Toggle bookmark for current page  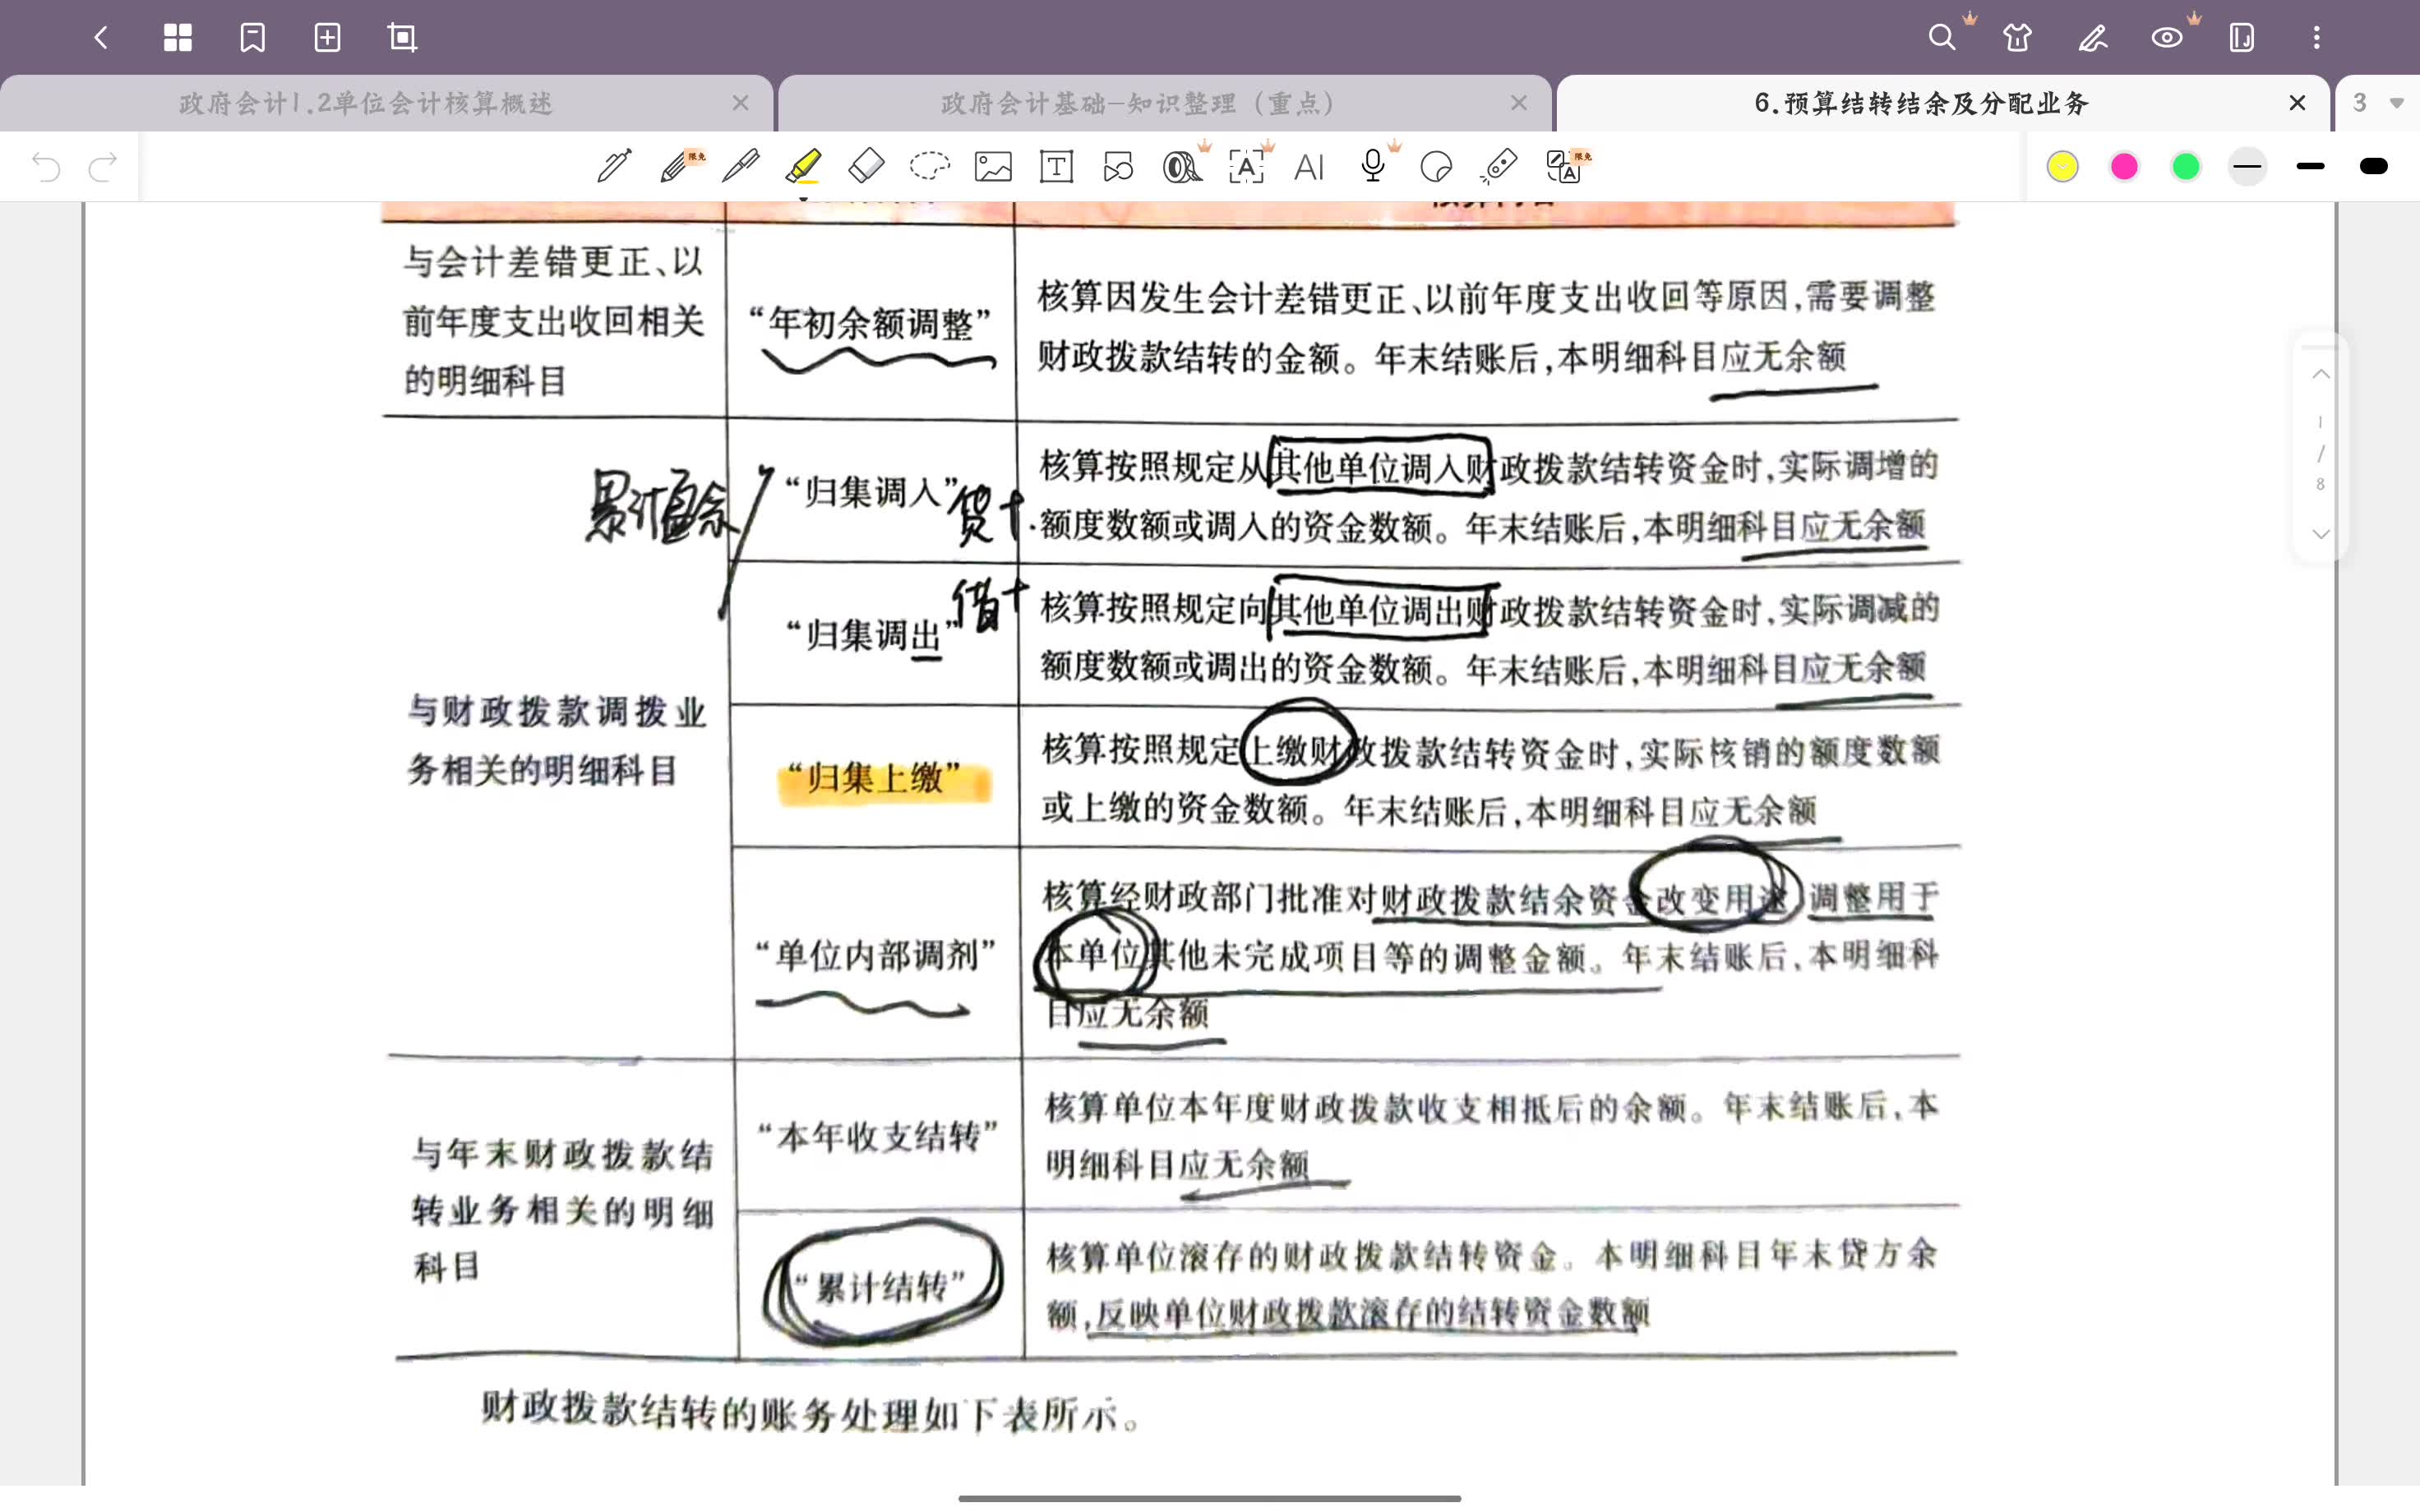point(252,38)
